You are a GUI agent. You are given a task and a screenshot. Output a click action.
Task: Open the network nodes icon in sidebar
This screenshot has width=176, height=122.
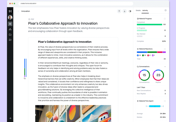[10, 29]
